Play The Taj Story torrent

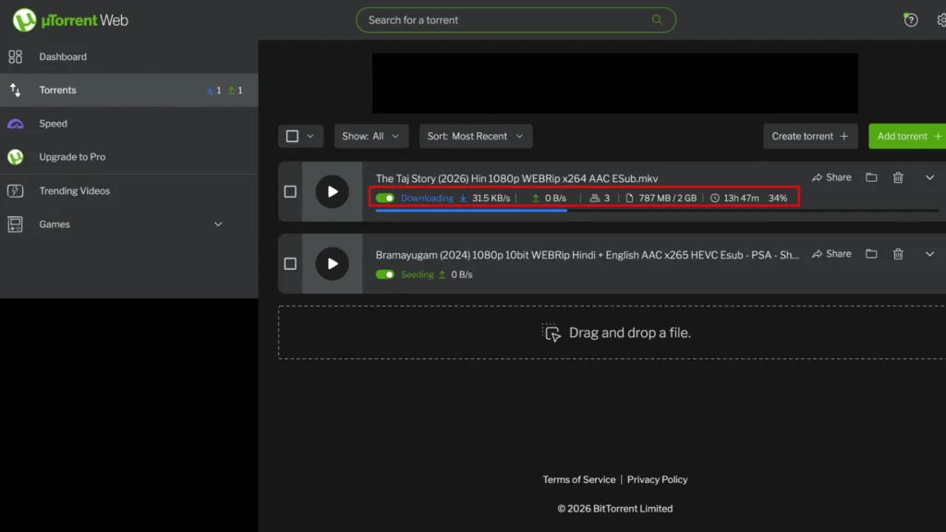(332, 192)
